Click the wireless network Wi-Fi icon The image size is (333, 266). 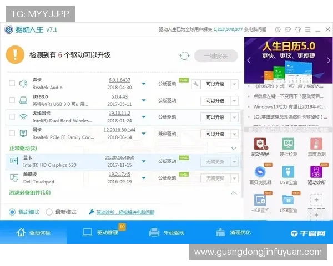pos(23,116)
